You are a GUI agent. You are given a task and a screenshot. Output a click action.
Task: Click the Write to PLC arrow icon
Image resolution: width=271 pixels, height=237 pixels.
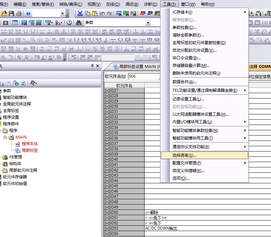click(x=142, y=14)
